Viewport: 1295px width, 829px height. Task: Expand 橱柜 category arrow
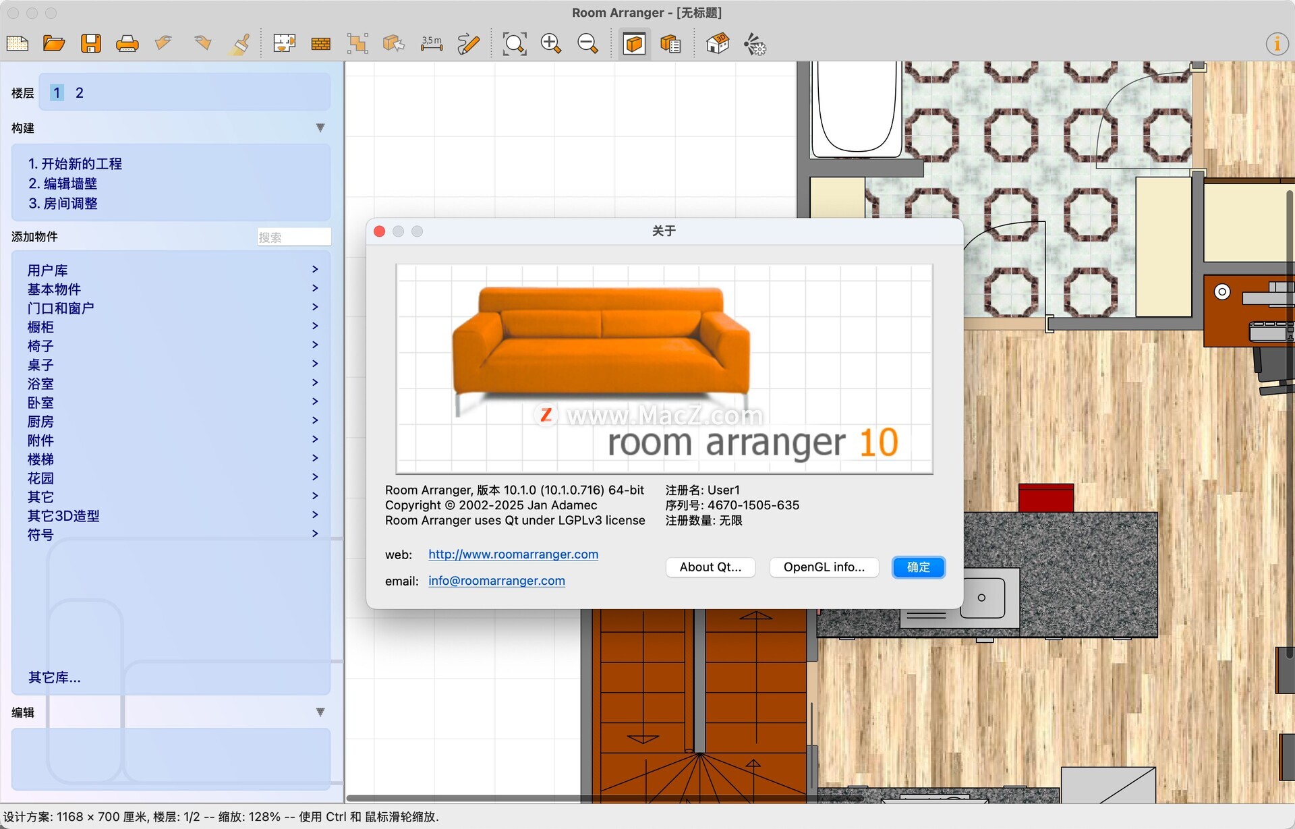(315, 326)
